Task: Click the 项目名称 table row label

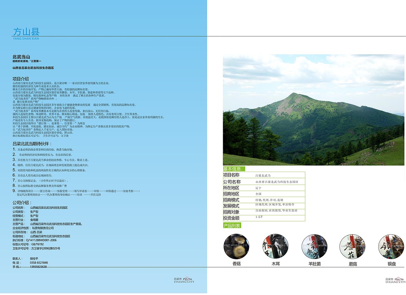Action: pos(231,175)
